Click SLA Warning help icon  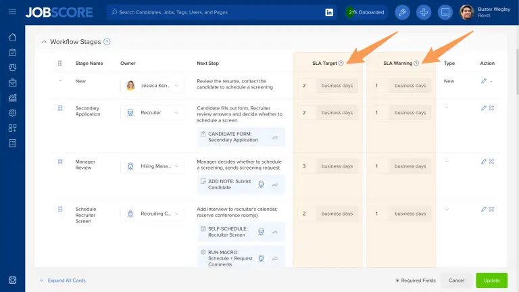(416, 63)
